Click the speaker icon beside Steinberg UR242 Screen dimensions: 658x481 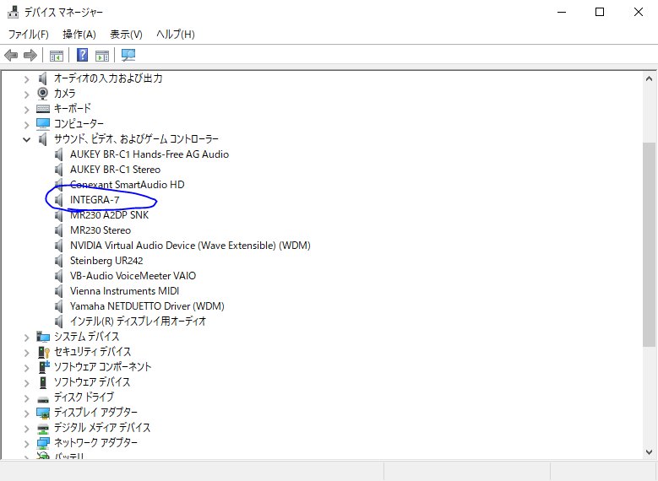59,261
